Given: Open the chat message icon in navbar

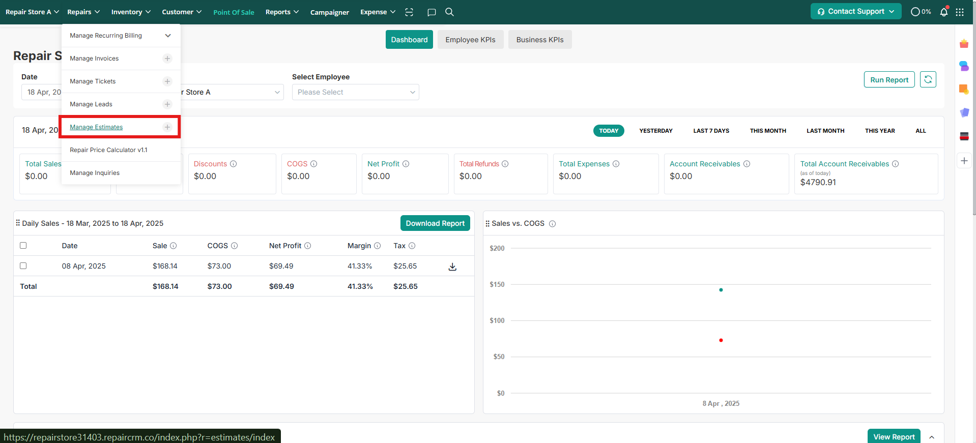Looking at the screenshot, I should point(432,12).
